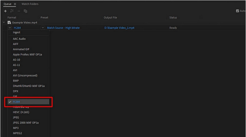Viewport: 246px width, 137px height.
Task: Click the blue H.264 format link
Action: (x=17, y=28)
